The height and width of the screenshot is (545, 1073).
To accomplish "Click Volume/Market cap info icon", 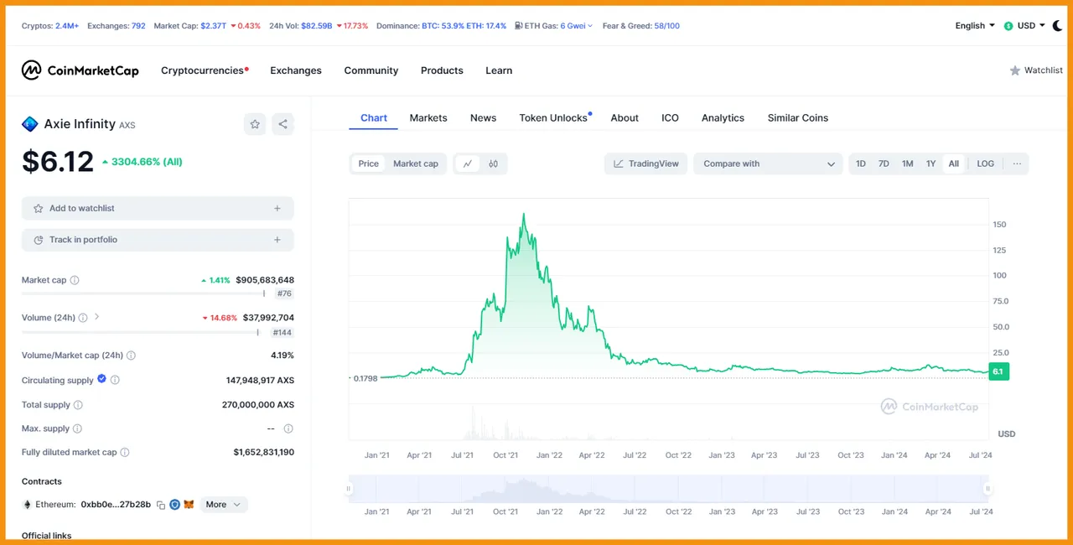I will (131, 356).
